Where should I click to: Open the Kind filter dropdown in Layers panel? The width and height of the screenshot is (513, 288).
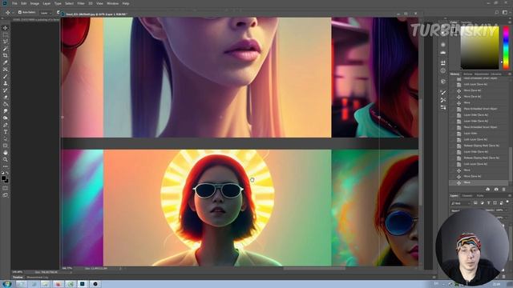461,203
